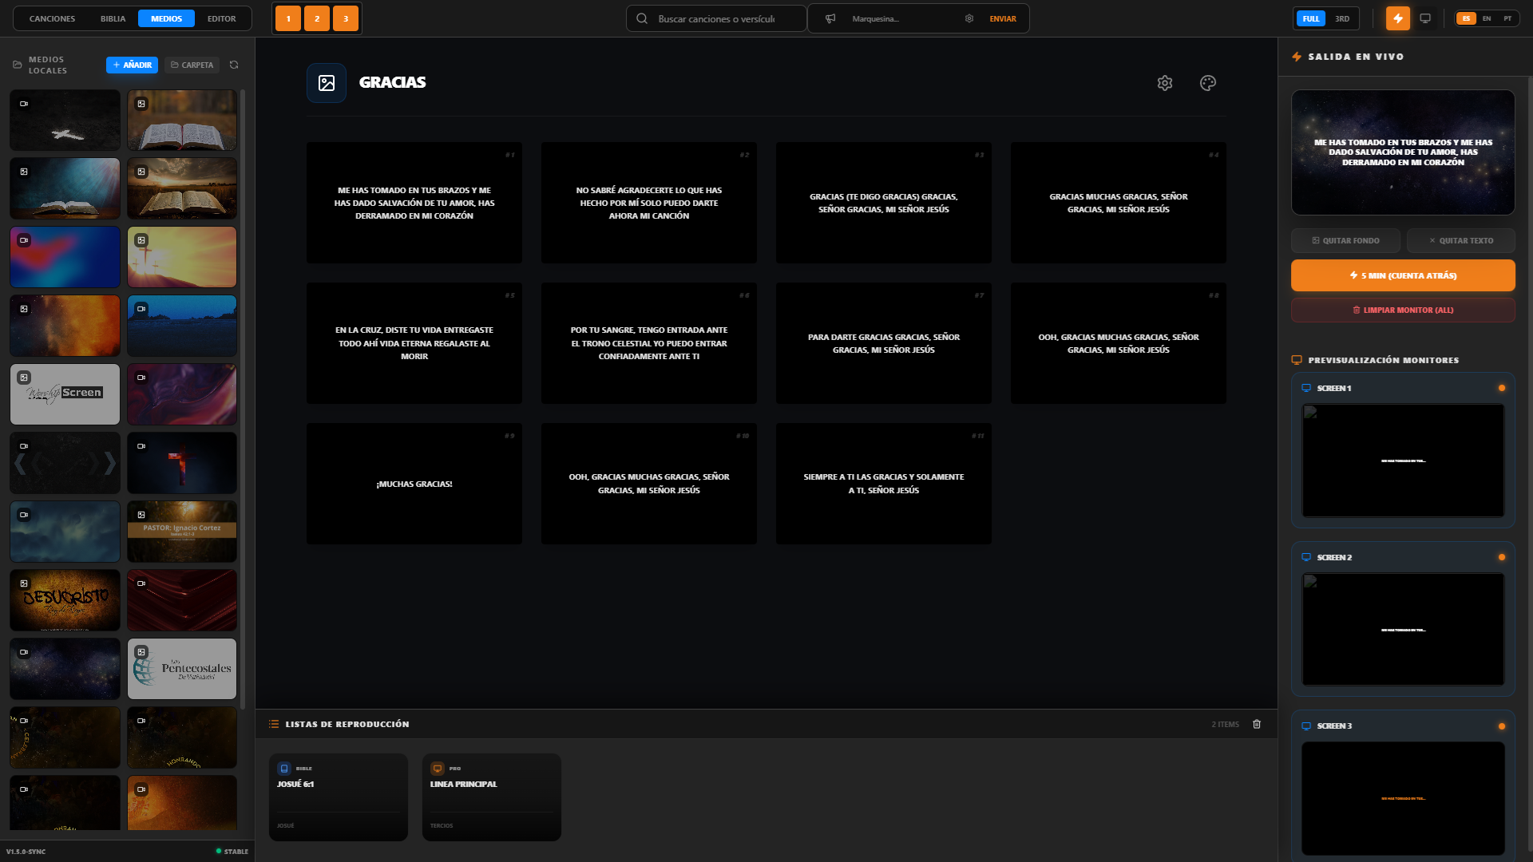Select slide with ¡MUCHAS GRACIAS! text
The height and width of the screenshot is (862, 1533).
click(414, 484)
